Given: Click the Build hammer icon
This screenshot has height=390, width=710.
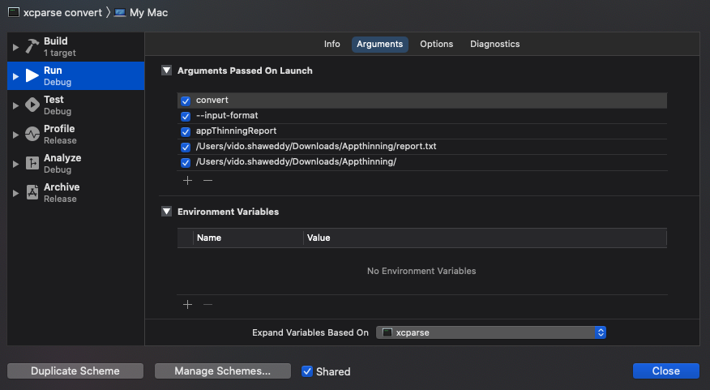Looking at the screenshot, I should click(x=32, y=47).
